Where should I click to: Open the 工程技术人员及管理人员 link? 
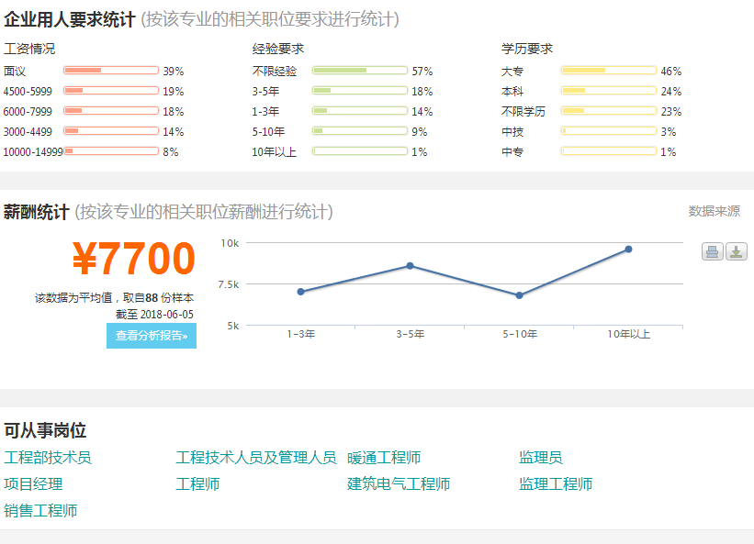pyautogui.click(x=256, y=458)
